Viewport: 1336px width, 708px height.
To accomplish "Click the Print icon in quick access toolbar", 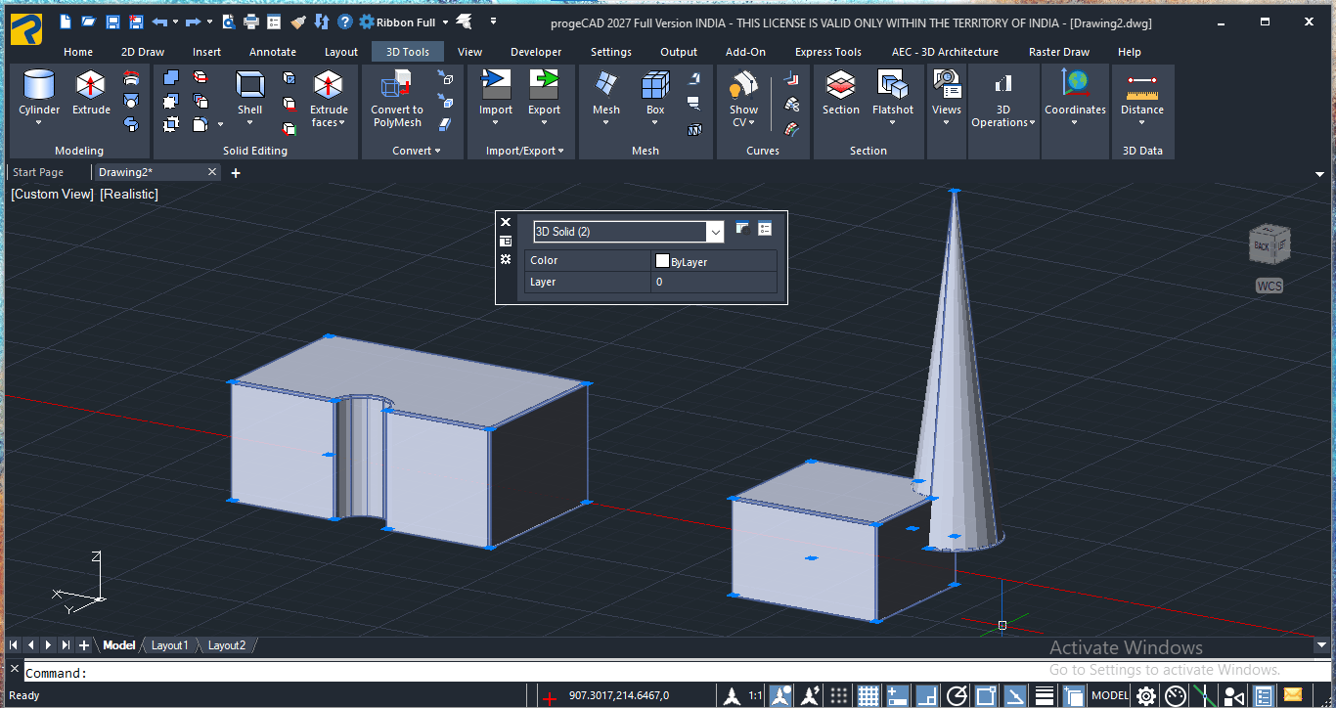I will pyautogui.click(x=251, y=22).
